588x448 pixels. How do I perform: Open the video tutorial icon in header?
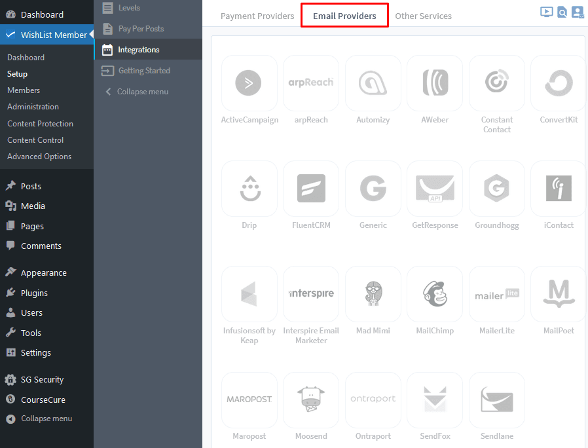click(546, 12)
